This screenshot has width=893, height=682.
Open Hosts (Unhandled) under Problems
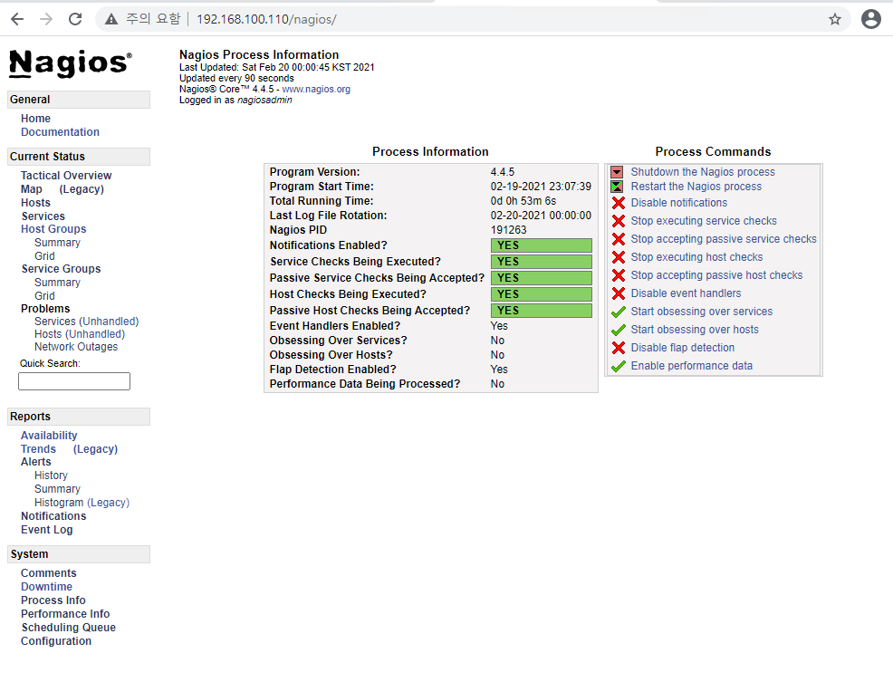(x=80, y=334)
